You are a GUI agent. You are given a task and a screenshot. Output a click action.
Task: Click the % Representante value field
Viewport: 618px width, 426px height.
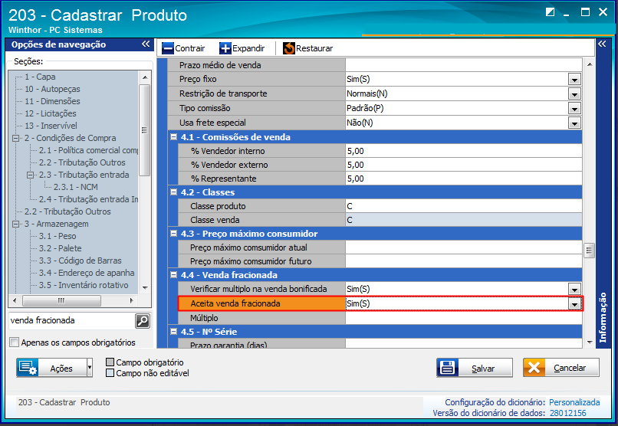pos(464,179)
